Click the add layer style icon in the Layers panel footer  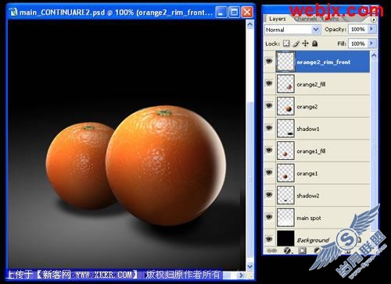coord(288,250)
